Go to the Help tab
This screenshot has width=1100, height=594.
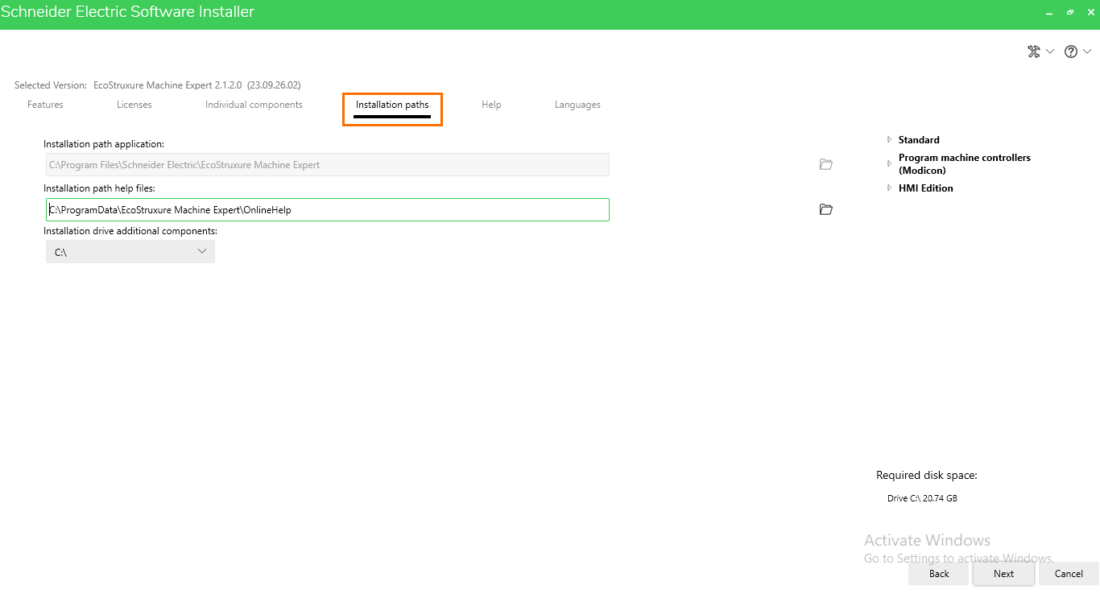pyautogui.click(x=491, y=105)
